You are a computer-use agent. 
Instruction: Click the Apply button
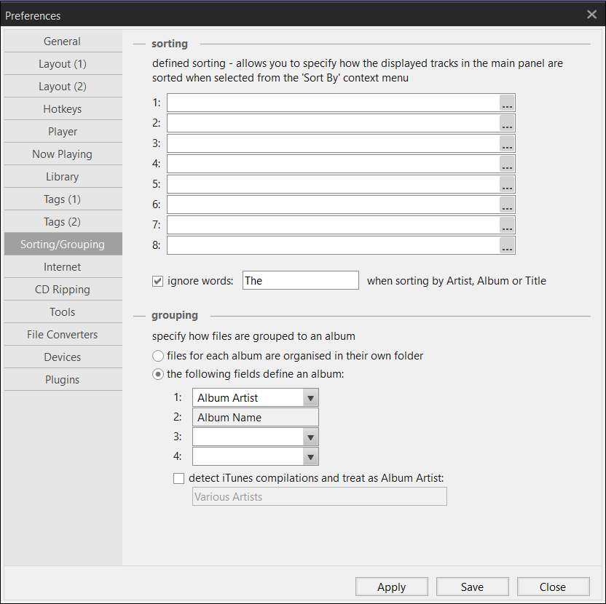[x=392, y=587]
